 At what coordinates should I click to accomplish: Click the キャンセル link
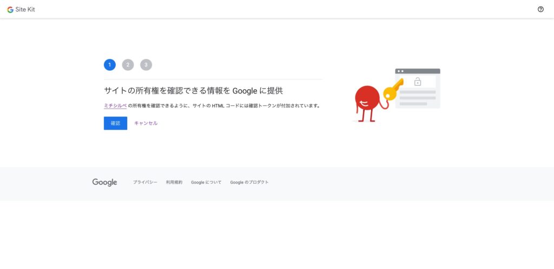(146, 123)
